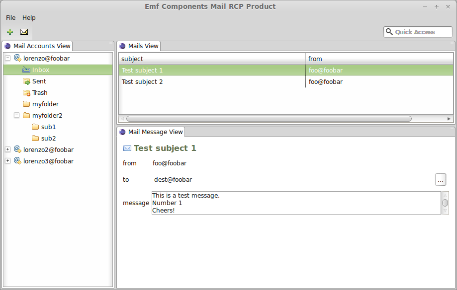Open the File menu
This screenshot has height=290, width=457.
click(11, 18)
